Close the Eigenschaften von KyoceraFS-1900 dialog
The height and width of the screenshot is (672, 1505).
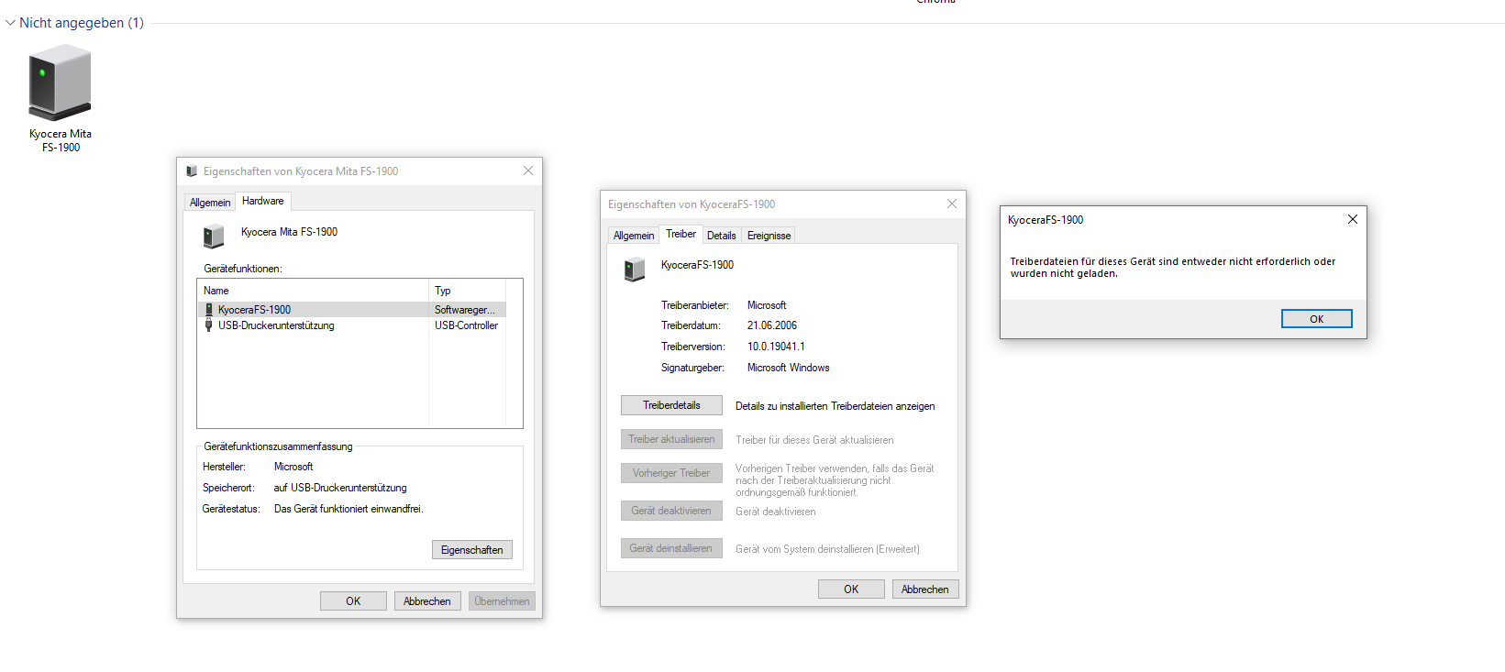point(952,204)
